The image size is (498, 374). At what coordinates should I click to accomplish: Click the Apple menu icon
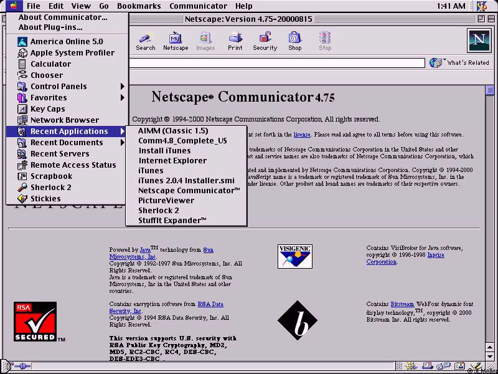click(x=14, y=6)
